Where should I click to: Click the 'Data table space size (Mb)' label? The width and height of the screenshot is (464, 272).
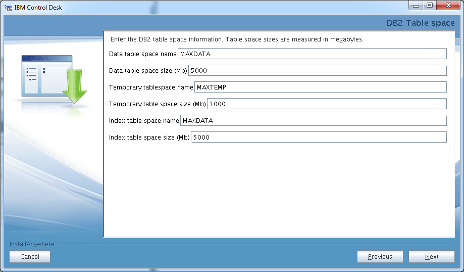(x=148, y=71)
